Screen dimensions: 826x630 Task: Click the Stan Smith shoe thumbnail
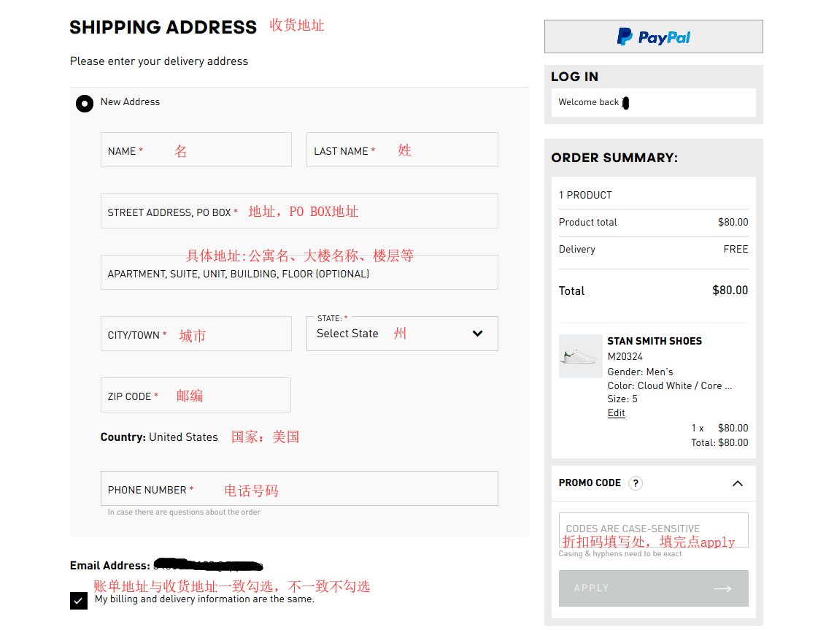(x=580, y=356)
